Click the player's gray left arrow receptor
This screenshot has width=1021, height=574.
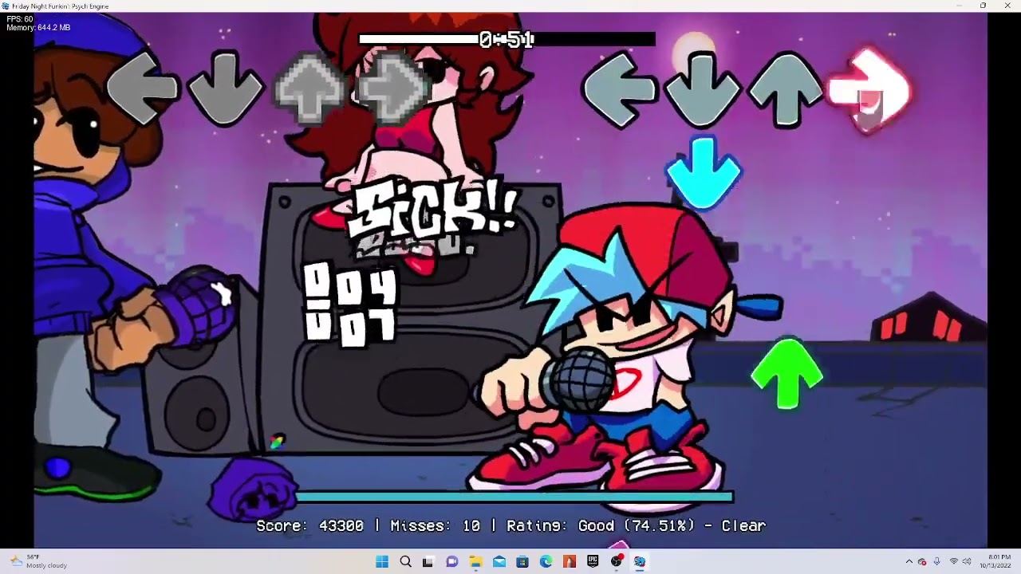(x=620, y=89)
